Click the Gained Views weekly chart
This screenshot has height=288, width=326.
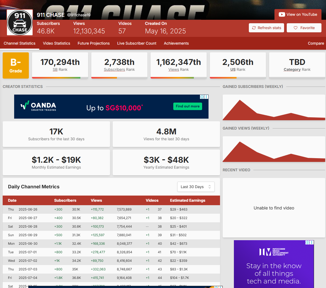(274, 149)
